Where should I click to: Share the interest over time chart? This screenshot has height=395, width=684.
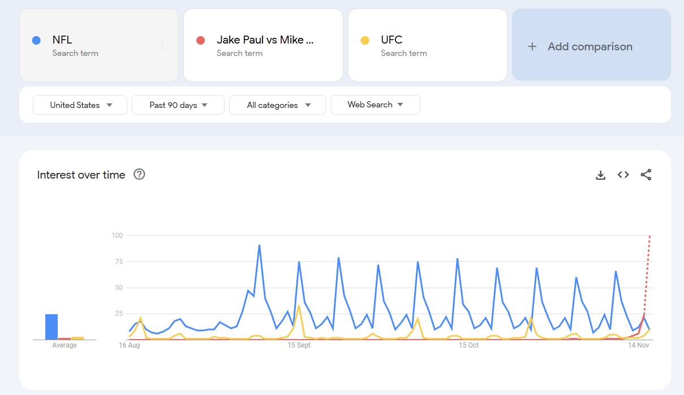646,175
